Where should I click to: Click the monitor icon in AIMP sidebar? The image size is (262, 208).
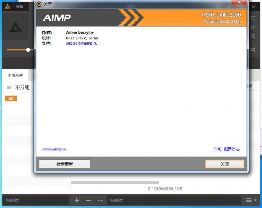(253, 18)
